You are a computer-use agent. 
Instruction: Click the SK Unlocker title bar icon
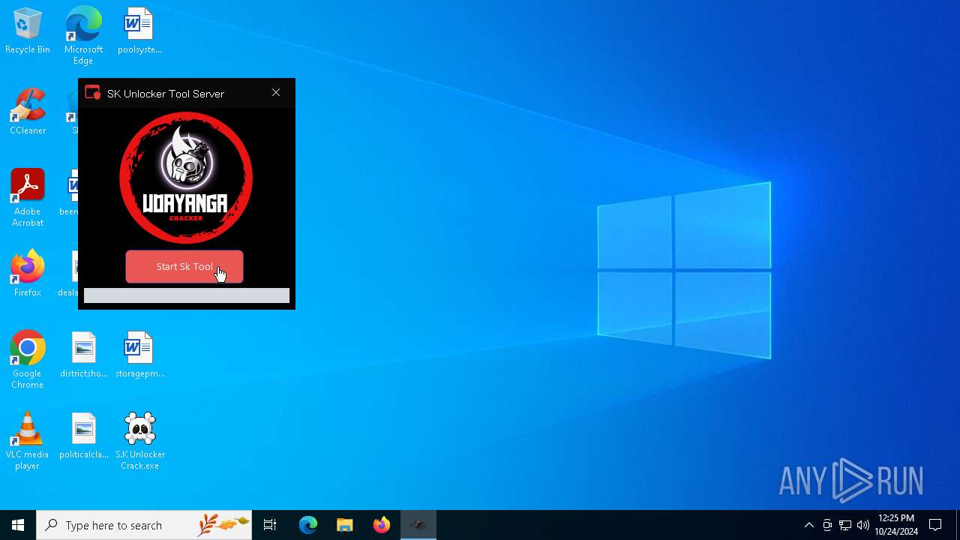coord(93,93)
